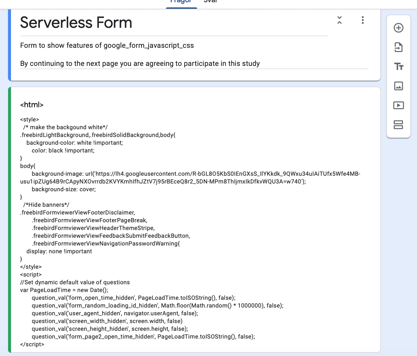Edit the 'Serverless Form' title field

(x=174, y=23)
